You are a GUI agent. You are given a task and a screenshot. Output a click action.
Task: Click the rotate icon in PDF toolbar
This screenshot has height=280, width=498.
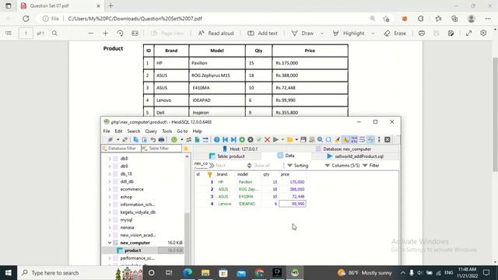[x=120, y=33]
